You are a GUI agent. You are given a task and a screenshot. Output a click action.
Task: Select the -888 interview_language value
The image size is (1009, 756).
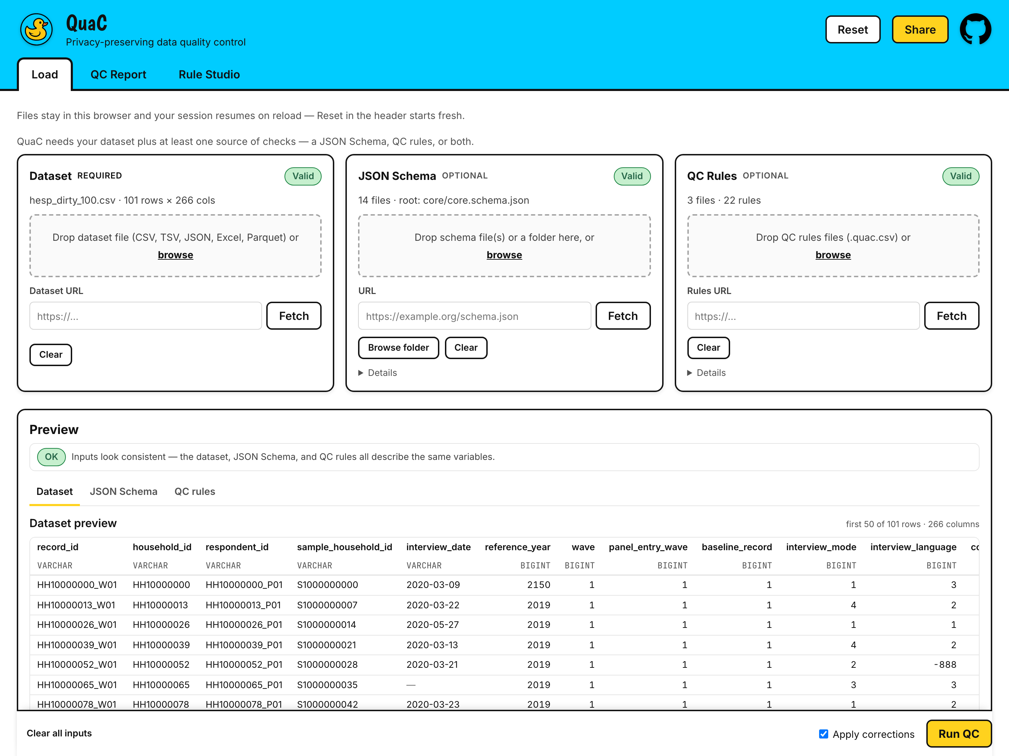click(x=945, y=665)
